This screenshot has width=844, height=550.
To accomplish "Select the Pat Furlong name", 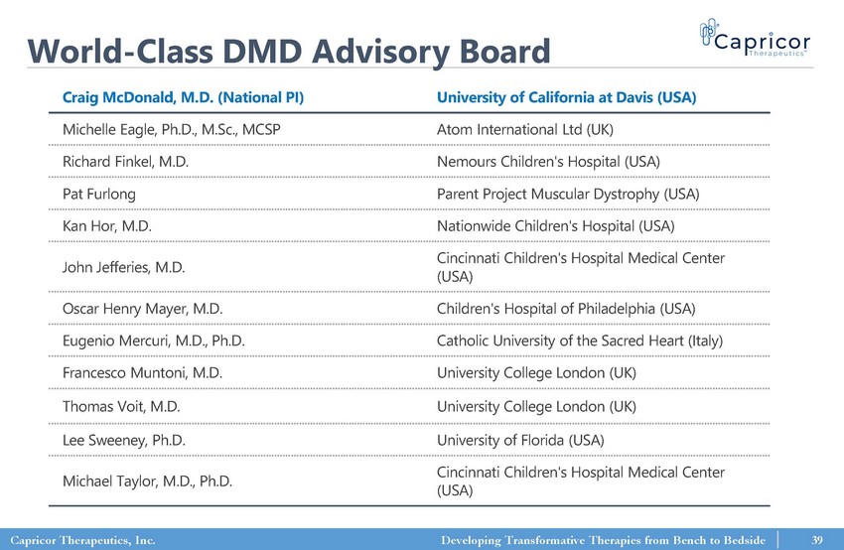I will tap(99, 194).
